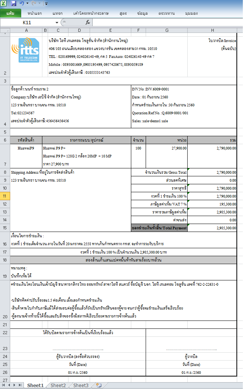Viewport: 244px width, 389px height.
Task: Select column E header
Action: 110,30
